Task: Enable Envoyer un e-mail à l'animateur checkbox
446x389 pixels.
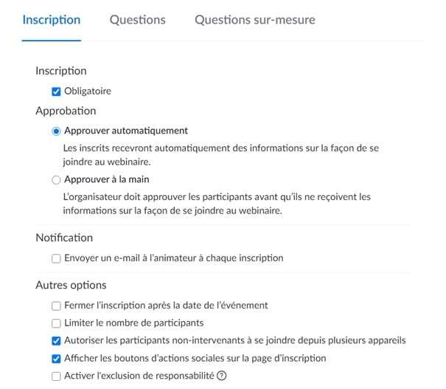Action: [x=56, y=258]
